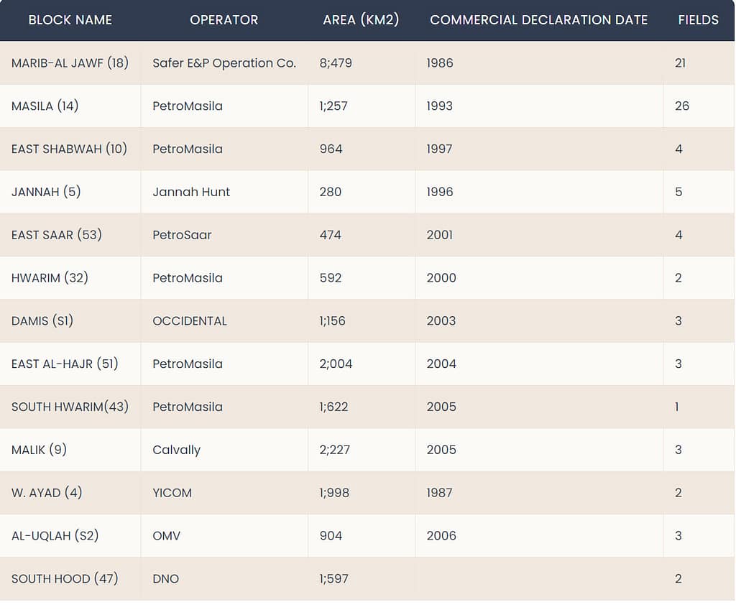736x615 pixels.
Task: Click the OMV operator cell
Action: pos(166,537)
